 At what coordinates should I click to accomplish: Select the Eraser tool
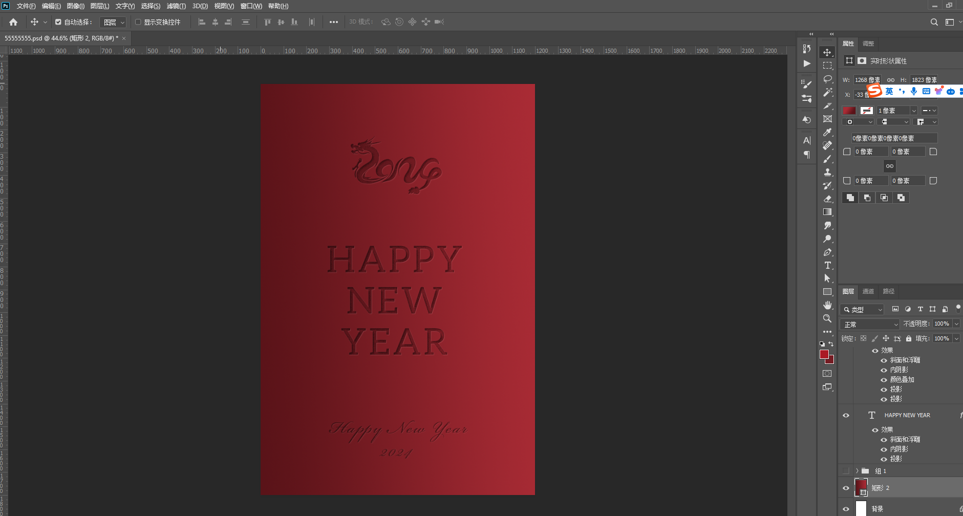click(827, 199)
